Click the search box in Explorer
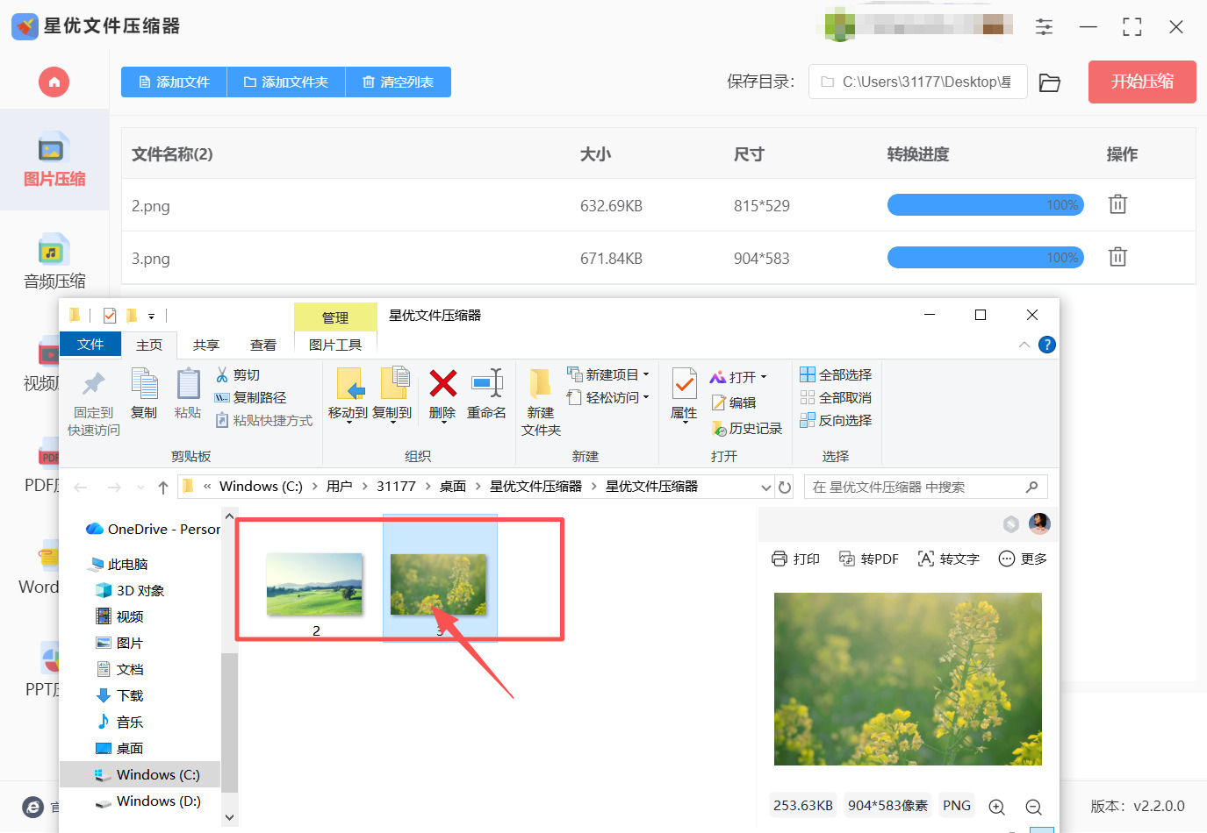 click(926, 488)
